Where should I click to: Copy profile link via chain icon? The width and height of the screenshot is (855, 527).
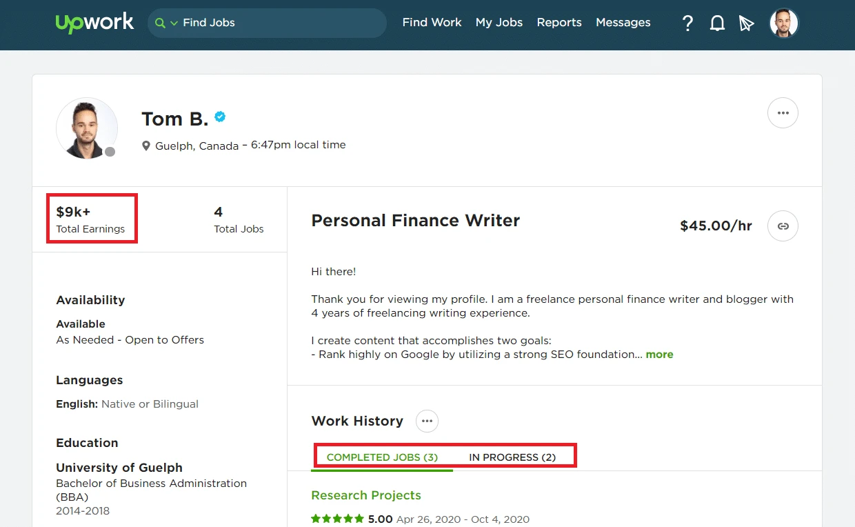[x=783, y=226]
